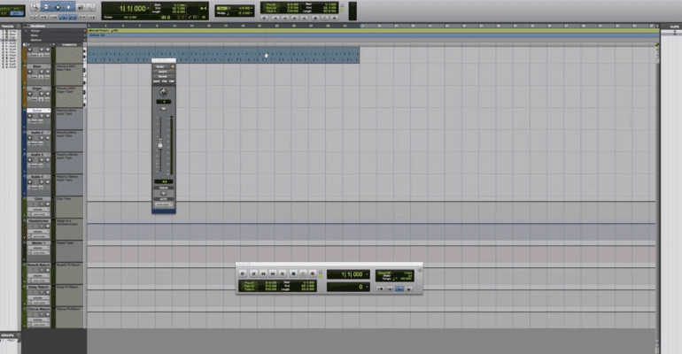Click the Audio 4 track name
Viewport: 682px width, 354px height.
point(37,176)
